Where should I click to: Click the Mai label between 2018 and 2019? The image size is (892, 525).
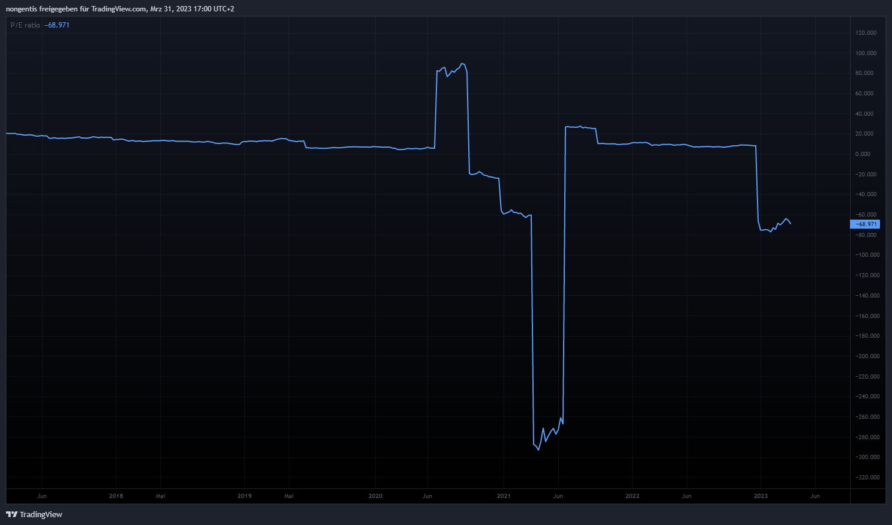pyautogui.click(x=160, y=496)
